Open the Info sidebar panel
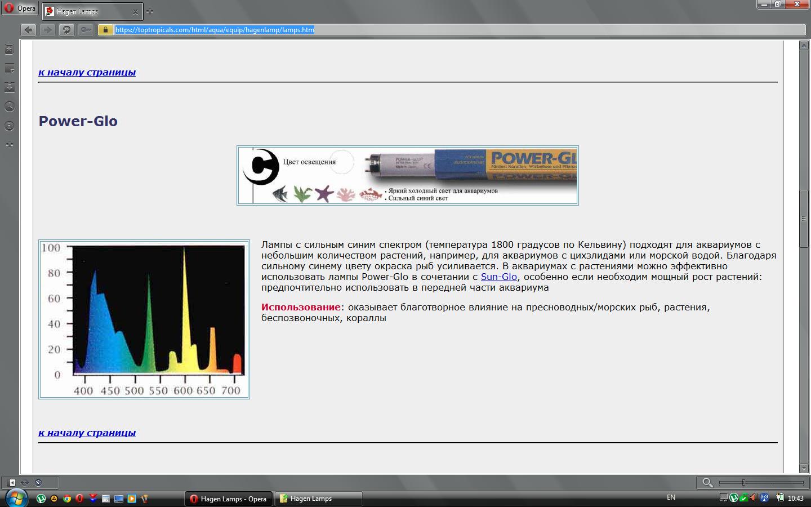The width and height of the screenshot is (811, 507). [9, 126]
